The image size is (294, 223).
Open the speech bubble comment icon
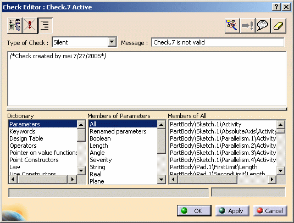pos(263,25)
